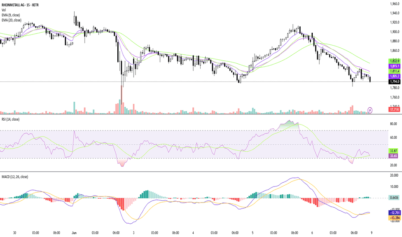Click the 1,860.0 price scale label
The width and height of the screenshot is (402, 237).
(x=395, y=51)
